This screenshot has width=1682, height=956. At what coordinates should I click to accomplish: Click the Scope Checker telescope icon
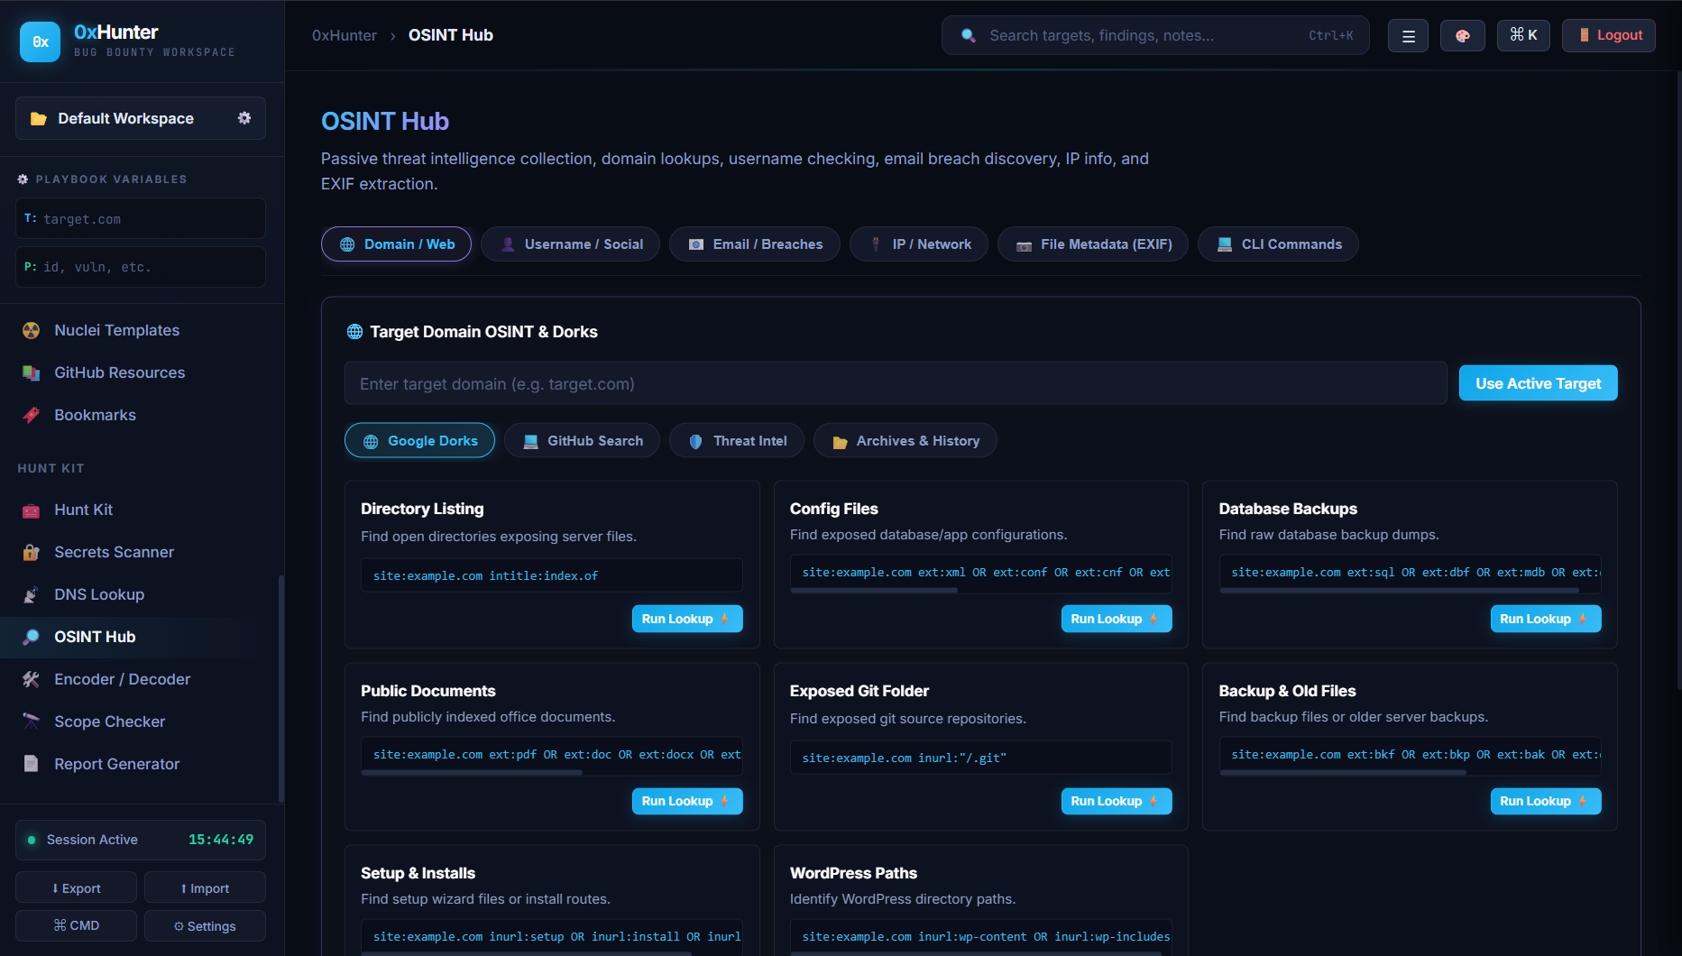[31, 722]
